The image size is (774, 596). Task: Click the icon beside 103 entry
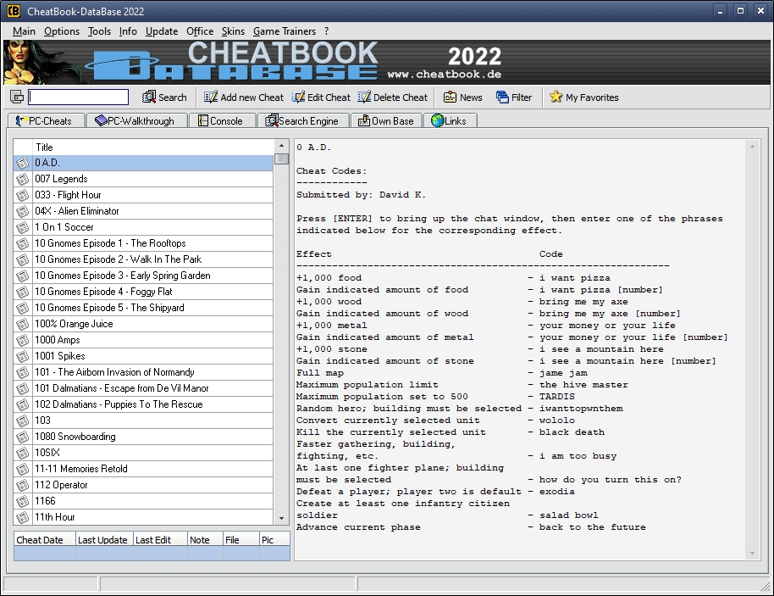pos(22,421)
